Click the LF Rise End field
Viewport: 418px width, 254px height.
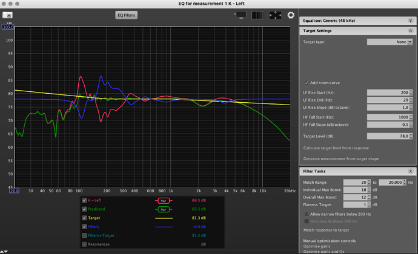click(x=388, y=100)
